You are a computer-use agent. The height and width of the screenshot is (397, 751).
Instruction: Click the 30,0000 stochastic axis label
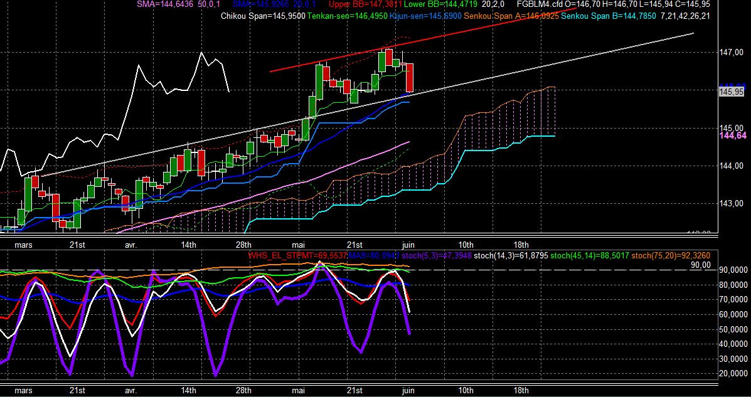tap(733, 359)
